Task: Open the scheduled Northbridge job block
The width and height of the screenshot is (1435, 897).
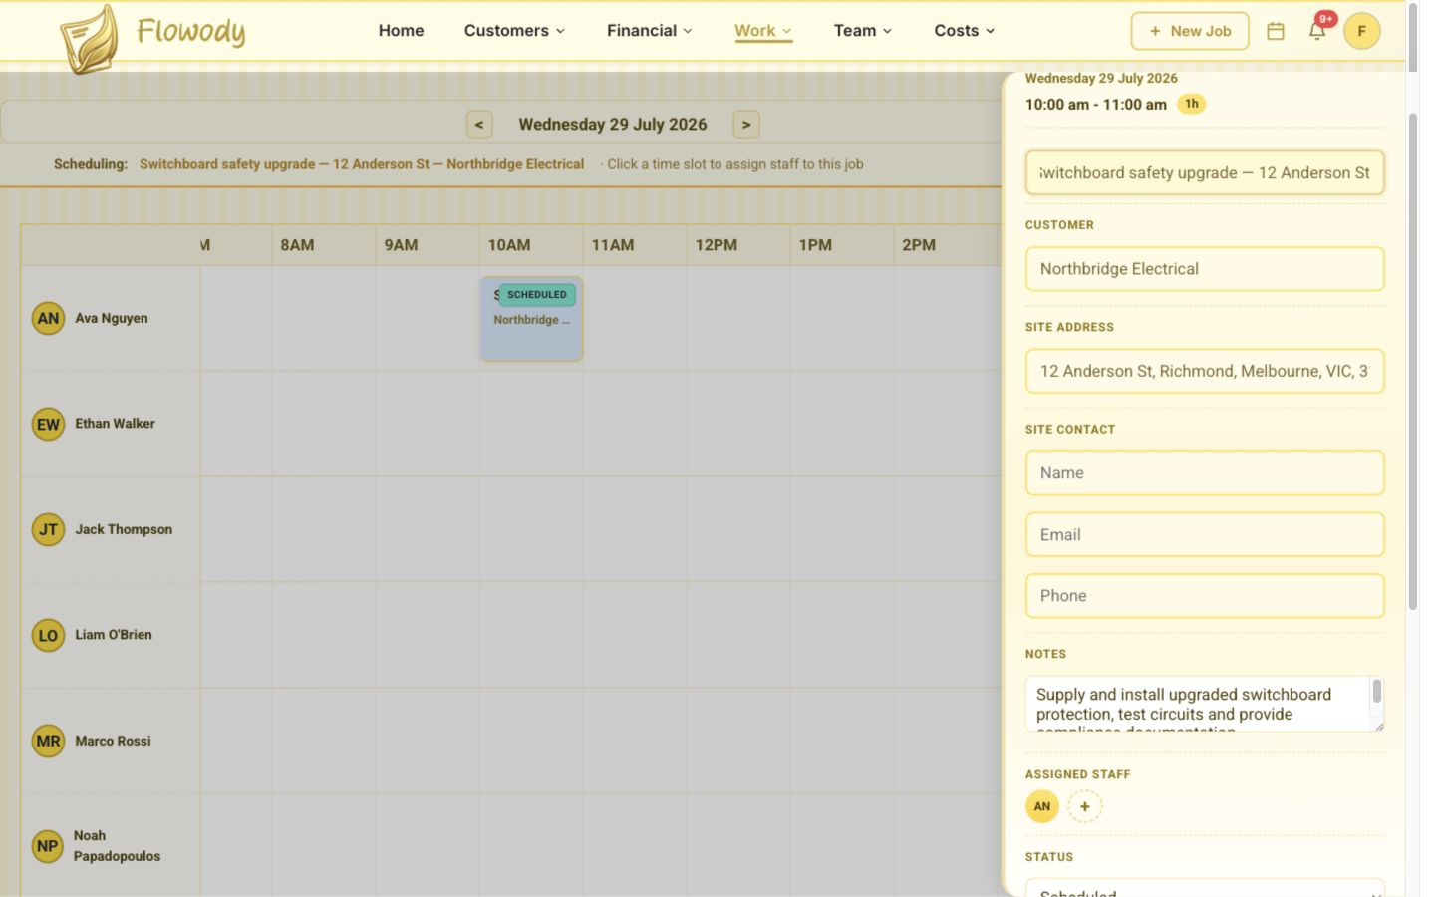Action: click(x=532, y=319)
